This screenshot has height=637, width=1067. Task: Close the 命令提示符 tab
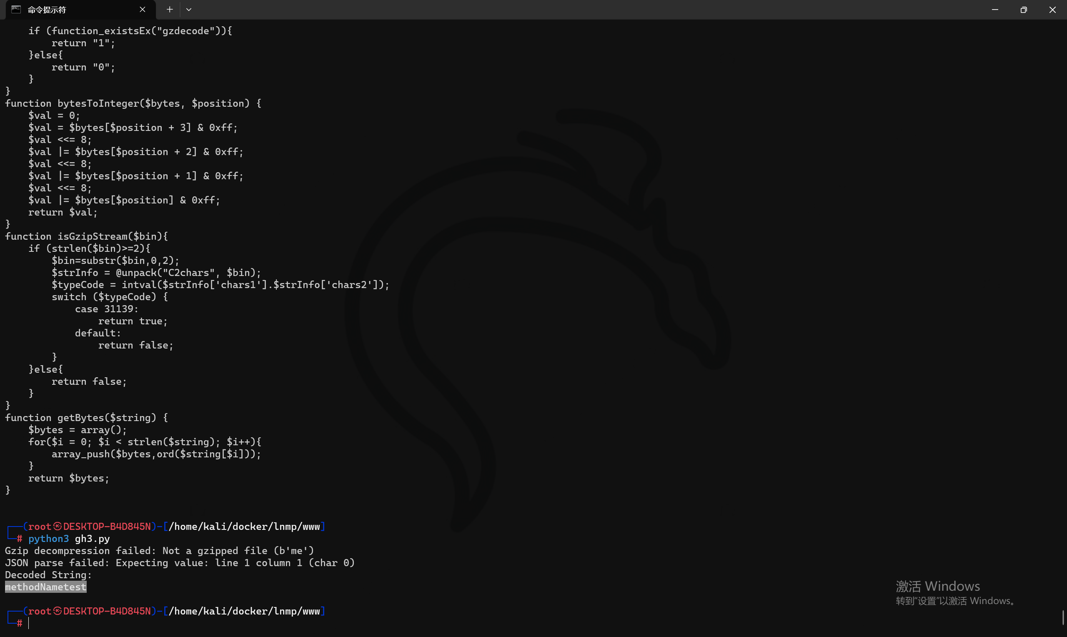tap(143, 10)
